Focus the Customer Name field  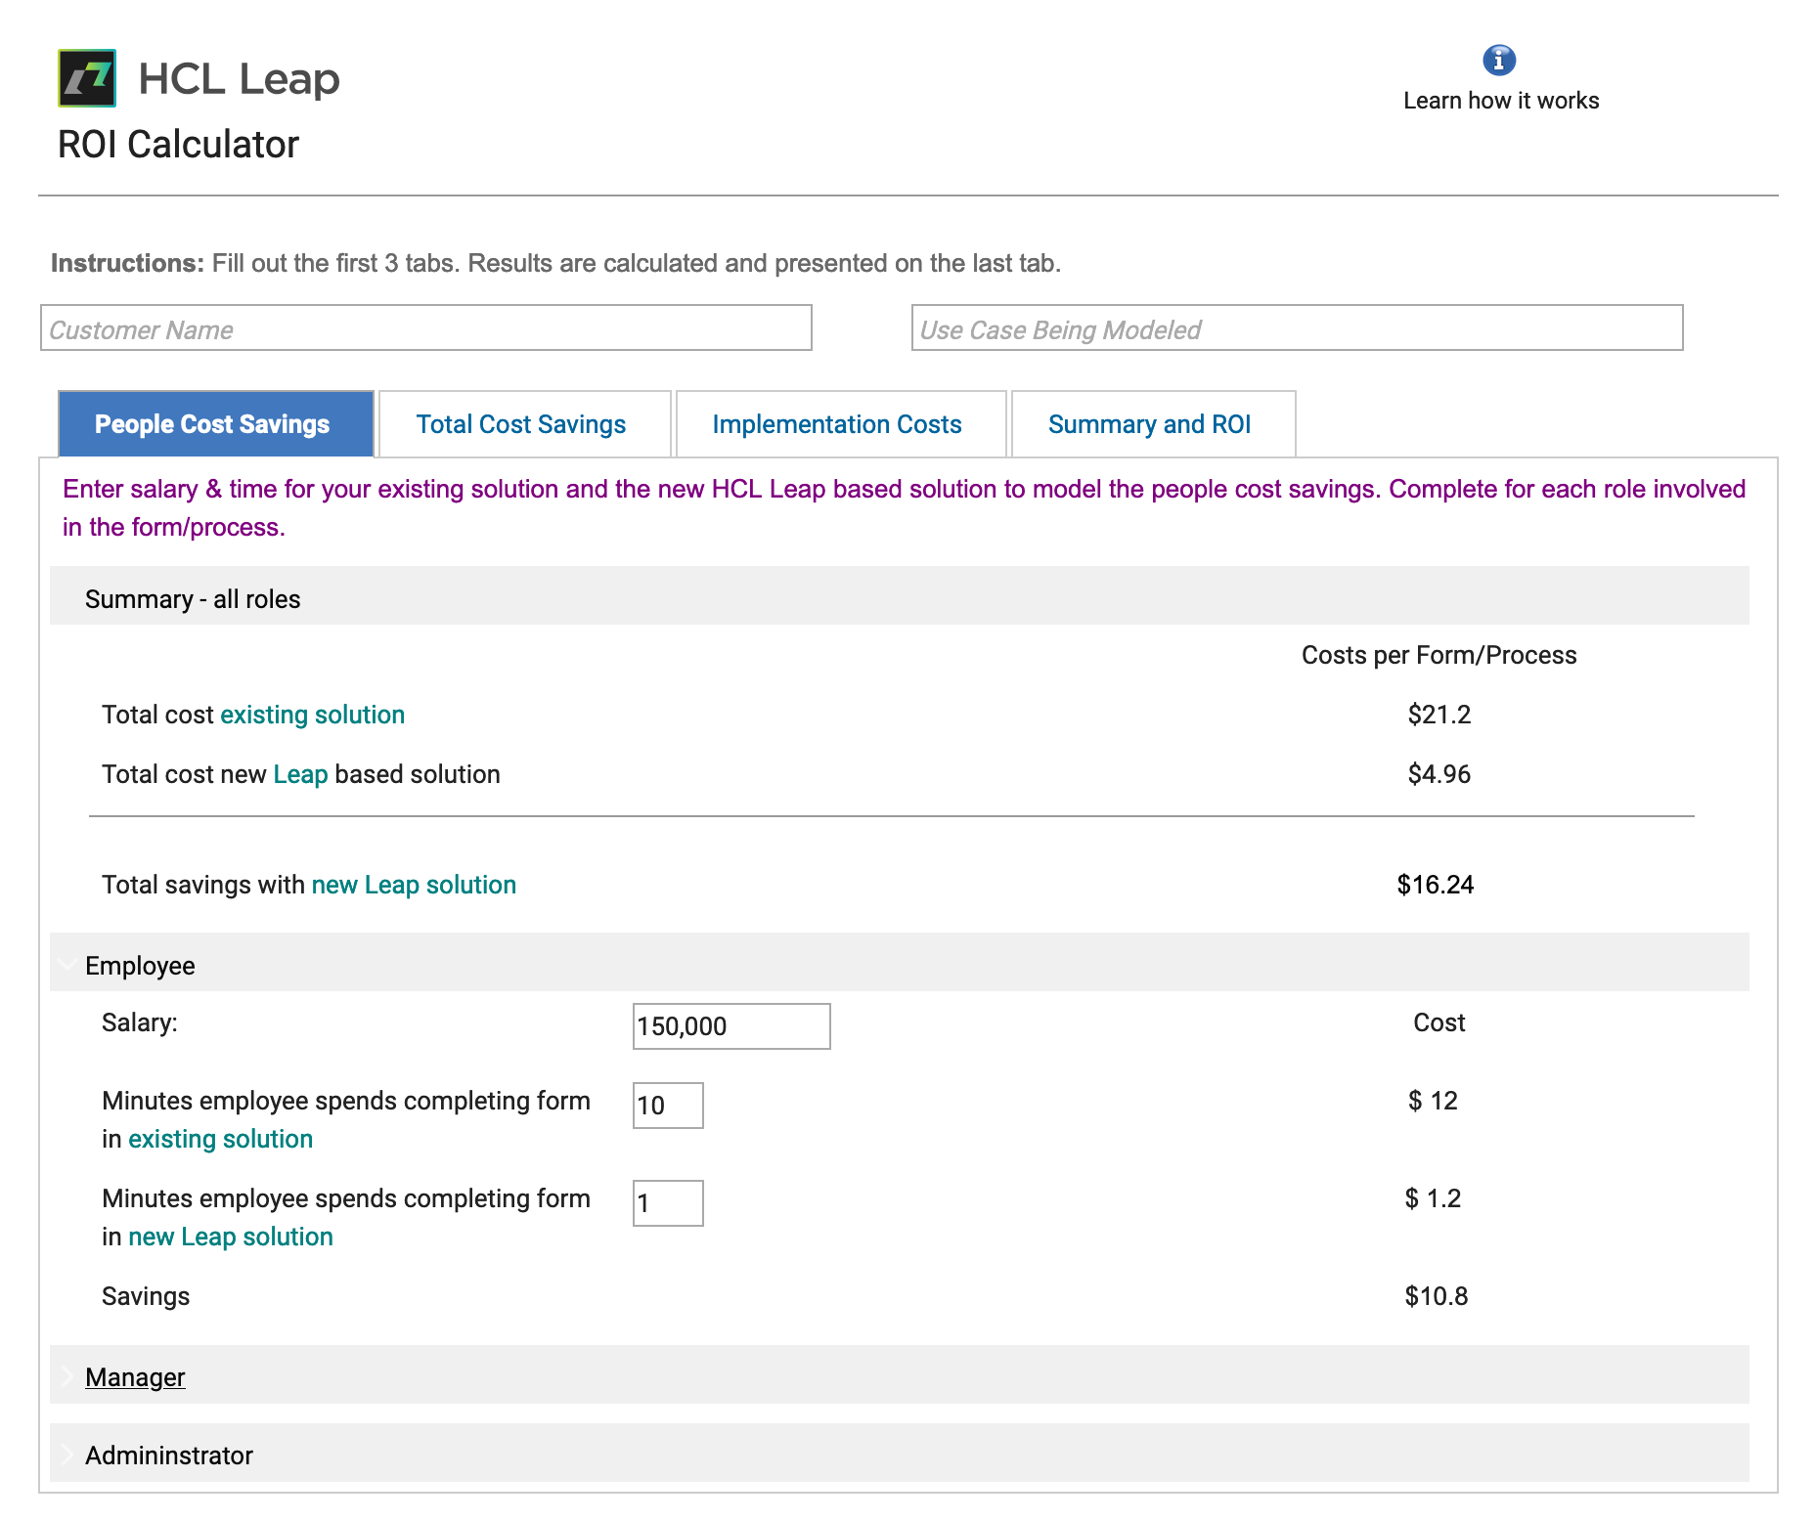click(426, 327)
